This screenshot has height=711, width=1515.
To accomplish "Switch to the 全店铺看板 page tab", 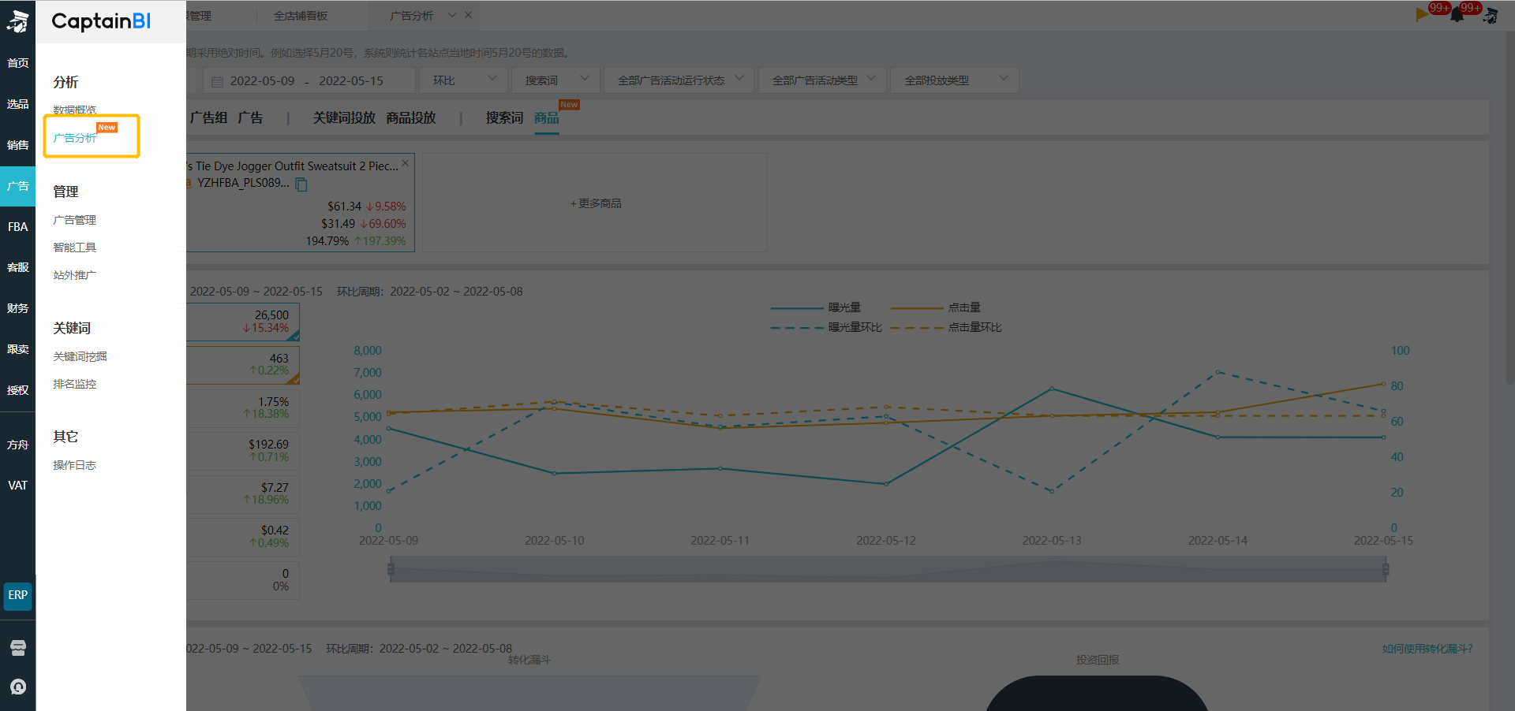I will pyautogui.click(x=301, y=16).
